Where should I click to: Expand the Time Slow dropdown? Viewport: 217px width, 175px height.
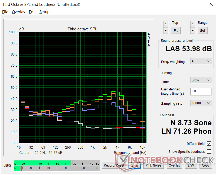(x=201, y=80)
